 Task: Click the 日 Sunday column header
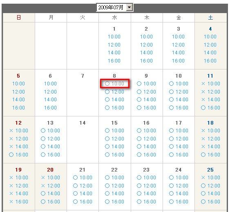pyautogui.click(x=19, y=18)
